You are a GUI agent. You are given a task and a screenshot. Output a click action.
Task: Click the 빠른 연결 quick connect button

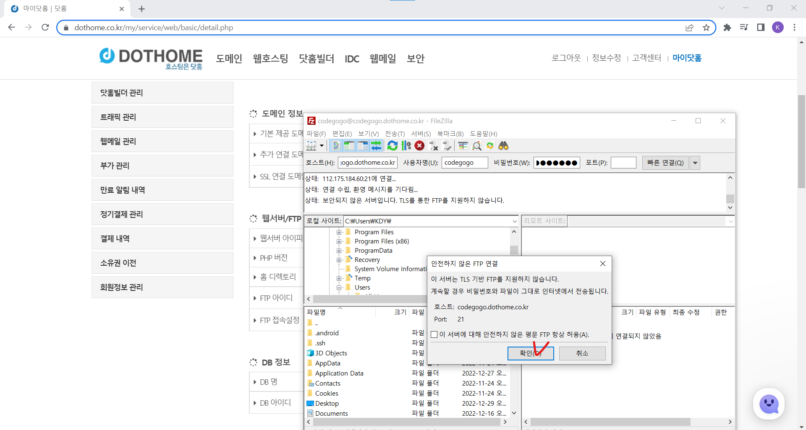pos(665,163)
